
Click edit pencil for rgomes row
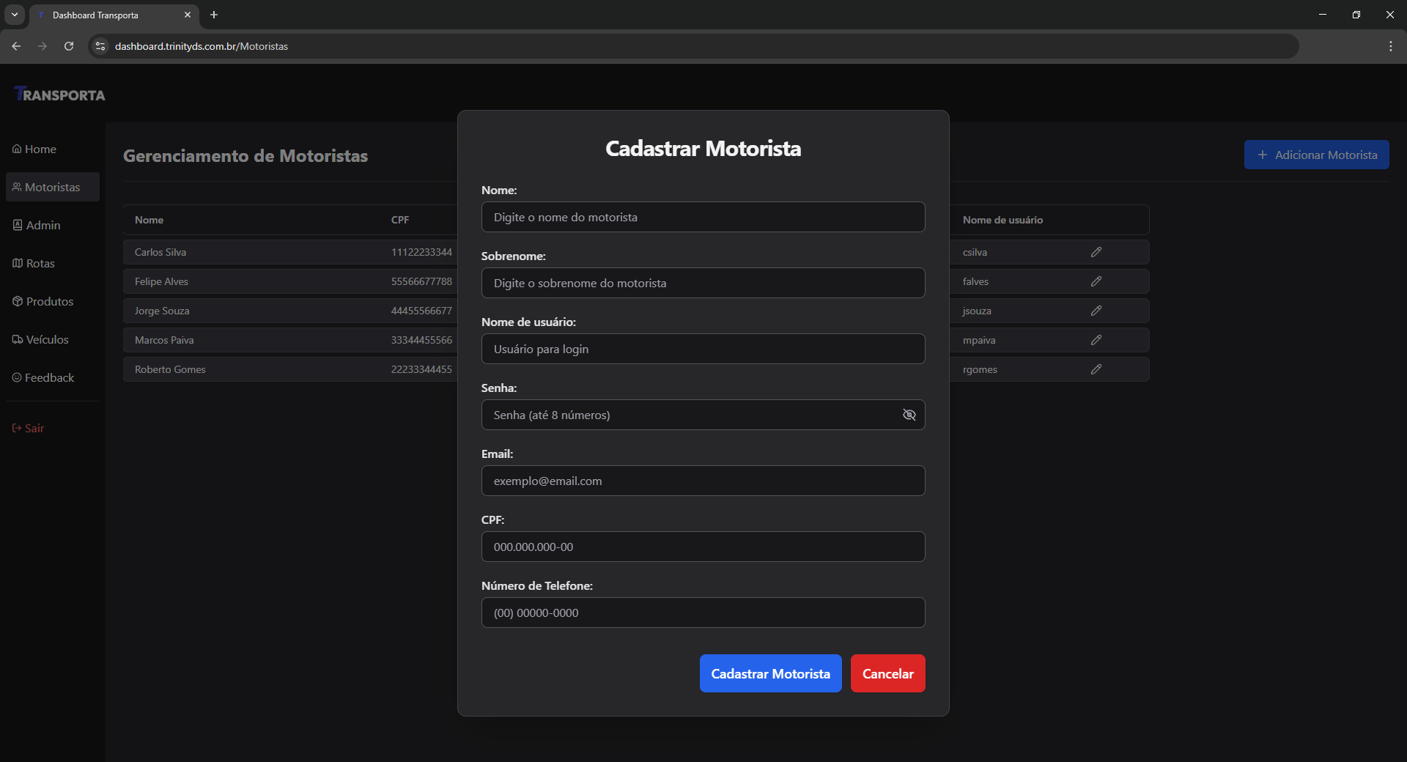coord(1096,369)
